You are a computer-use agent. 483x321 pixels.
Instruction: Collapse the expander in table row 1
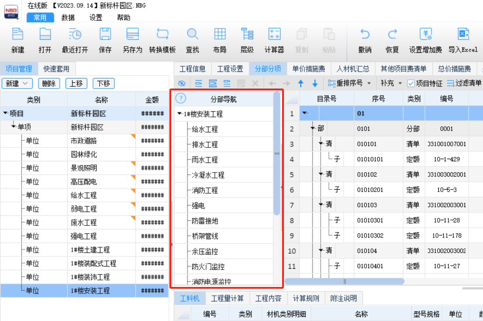click(x=305, y=113)
